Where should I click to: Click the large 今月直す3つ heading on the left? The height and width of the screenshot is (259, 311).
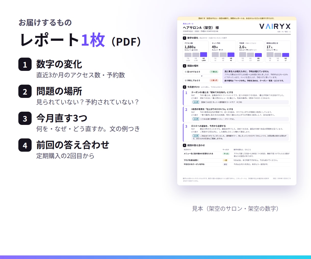pyautogui.click(x=62, y=118)
